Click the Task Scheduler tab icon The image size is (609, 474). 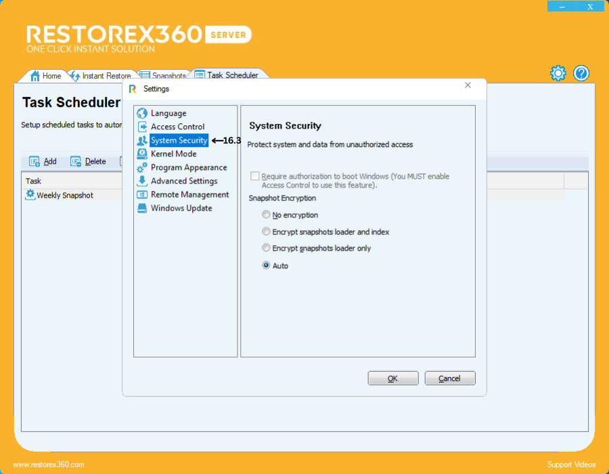click(x=200, y=74)
